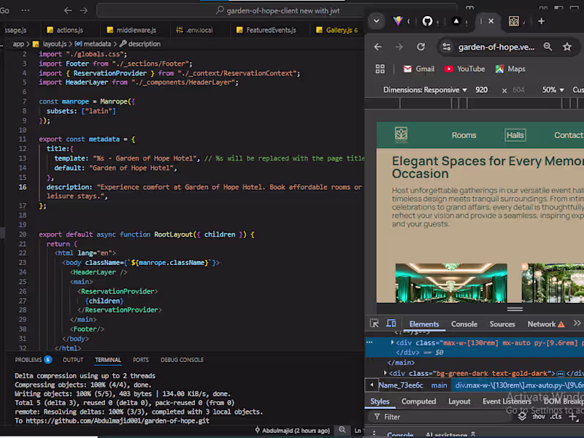
Task: Click the warning icon next to Network tab
Action: click(x=561, y=324)
